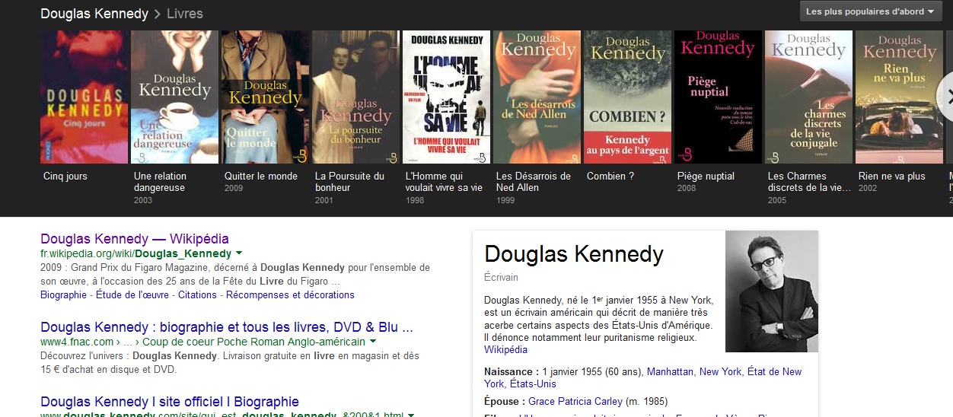This screenshot has height=417, width=953.
Task: Open the 'Citations' sitelink
Action: click(197, 294)
